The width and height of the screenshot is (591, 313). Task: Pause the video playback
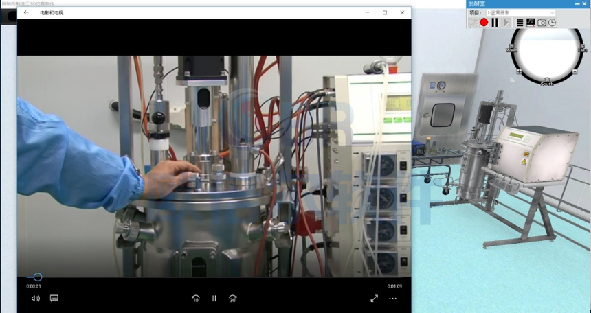214,299
